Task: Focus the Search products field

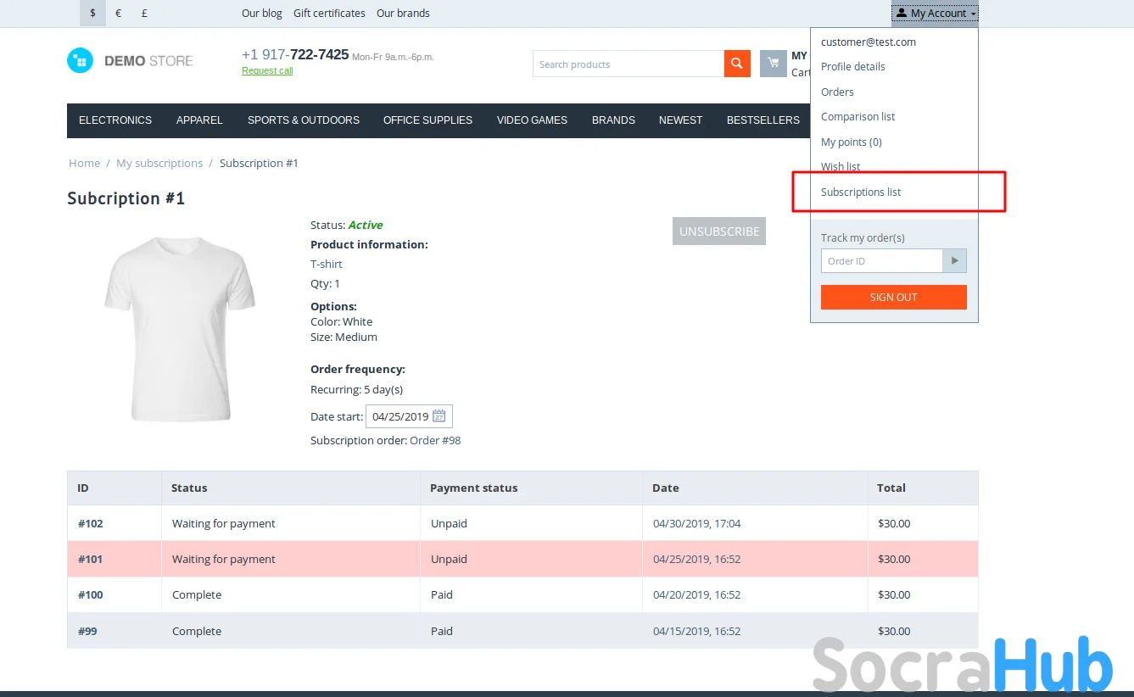Action: pyautogui.click(x=628, y=64)
